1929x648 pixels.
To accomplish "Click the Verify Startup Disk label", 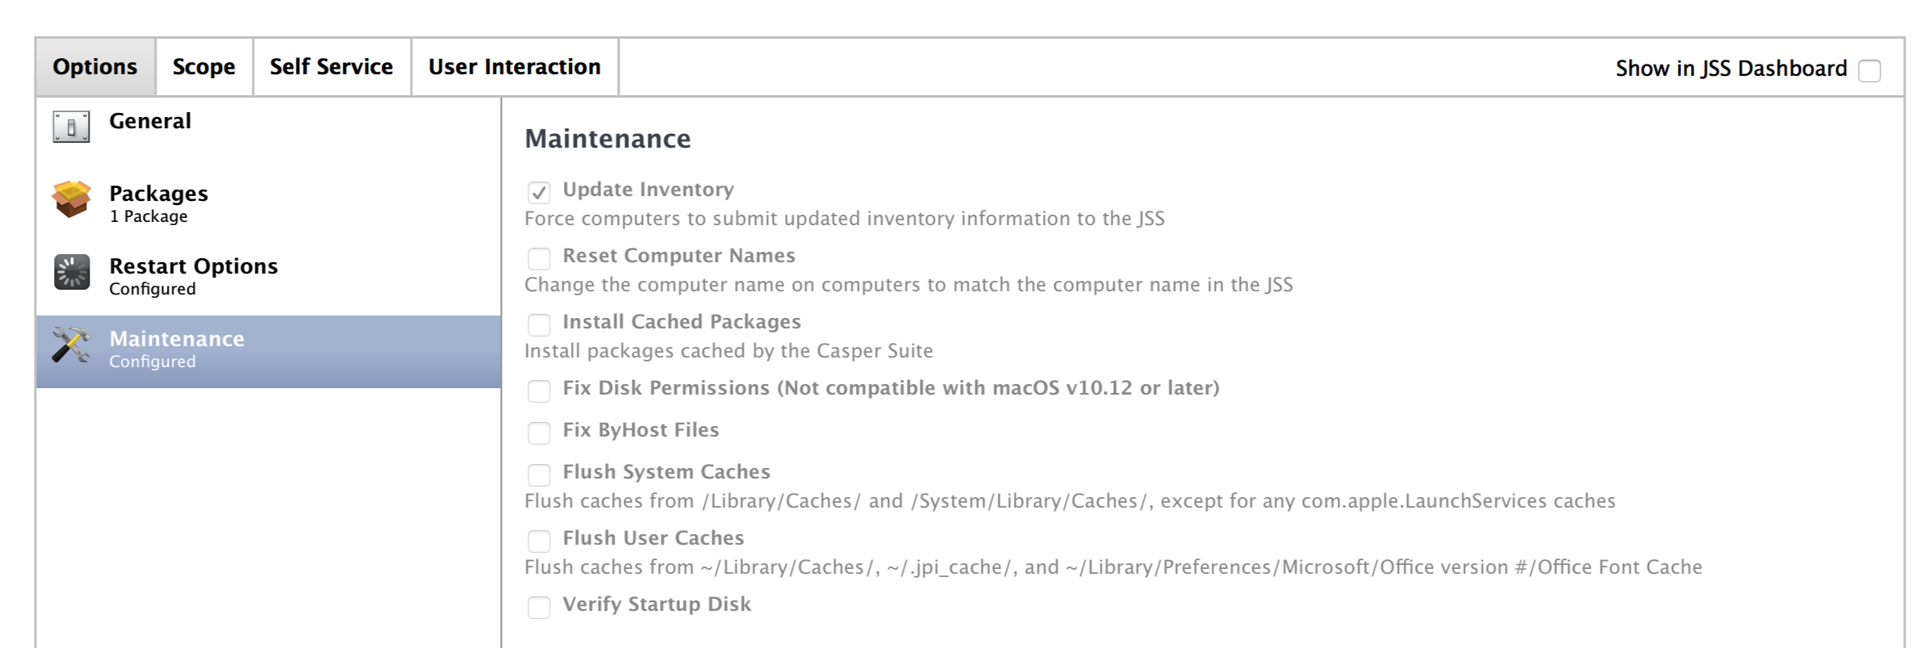I will click(657, 604).
